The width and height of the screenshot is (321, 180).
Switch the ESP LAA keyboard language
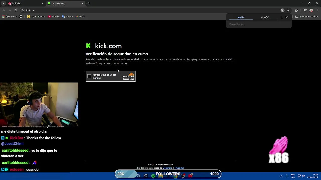(x=293, y=176)
